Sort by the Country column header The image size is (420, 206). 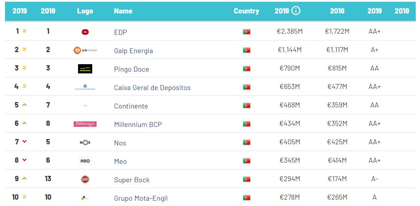click(x=246, y=11)
